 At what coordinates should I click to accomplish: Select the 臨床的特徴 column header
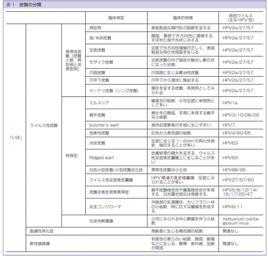[183, 18]
